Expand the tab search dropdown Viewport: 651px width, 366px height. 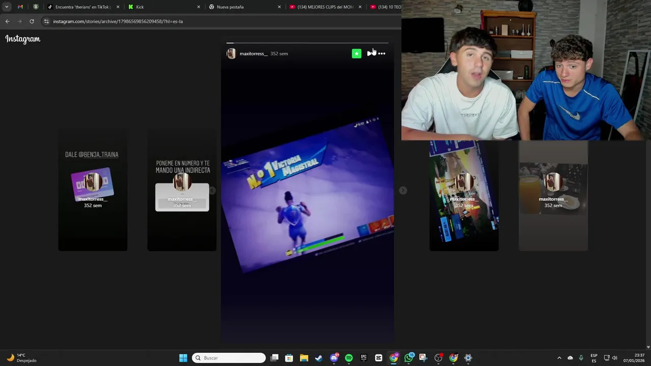[x=6, y=7]
